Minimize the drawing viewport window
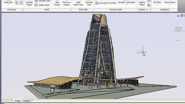The image size is (185, 104). tap(178, 16)
